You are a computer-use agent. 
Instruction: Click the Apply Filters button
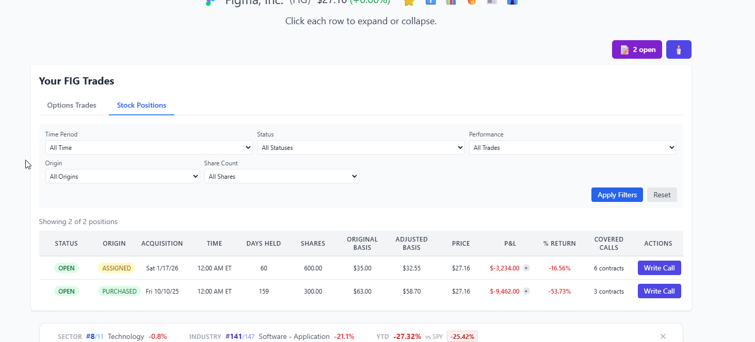pos(617,195)
